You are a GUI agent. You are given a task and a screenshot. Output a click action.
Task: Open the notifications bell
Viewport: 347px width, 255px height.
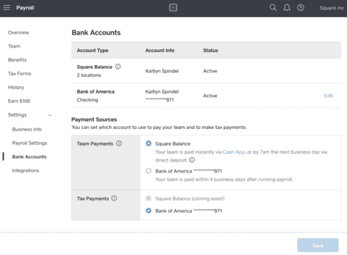pyautogui.click(x=287, y=7)
